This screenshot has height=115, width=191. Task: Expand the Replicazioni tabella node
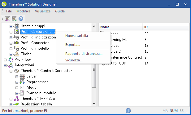11,105
